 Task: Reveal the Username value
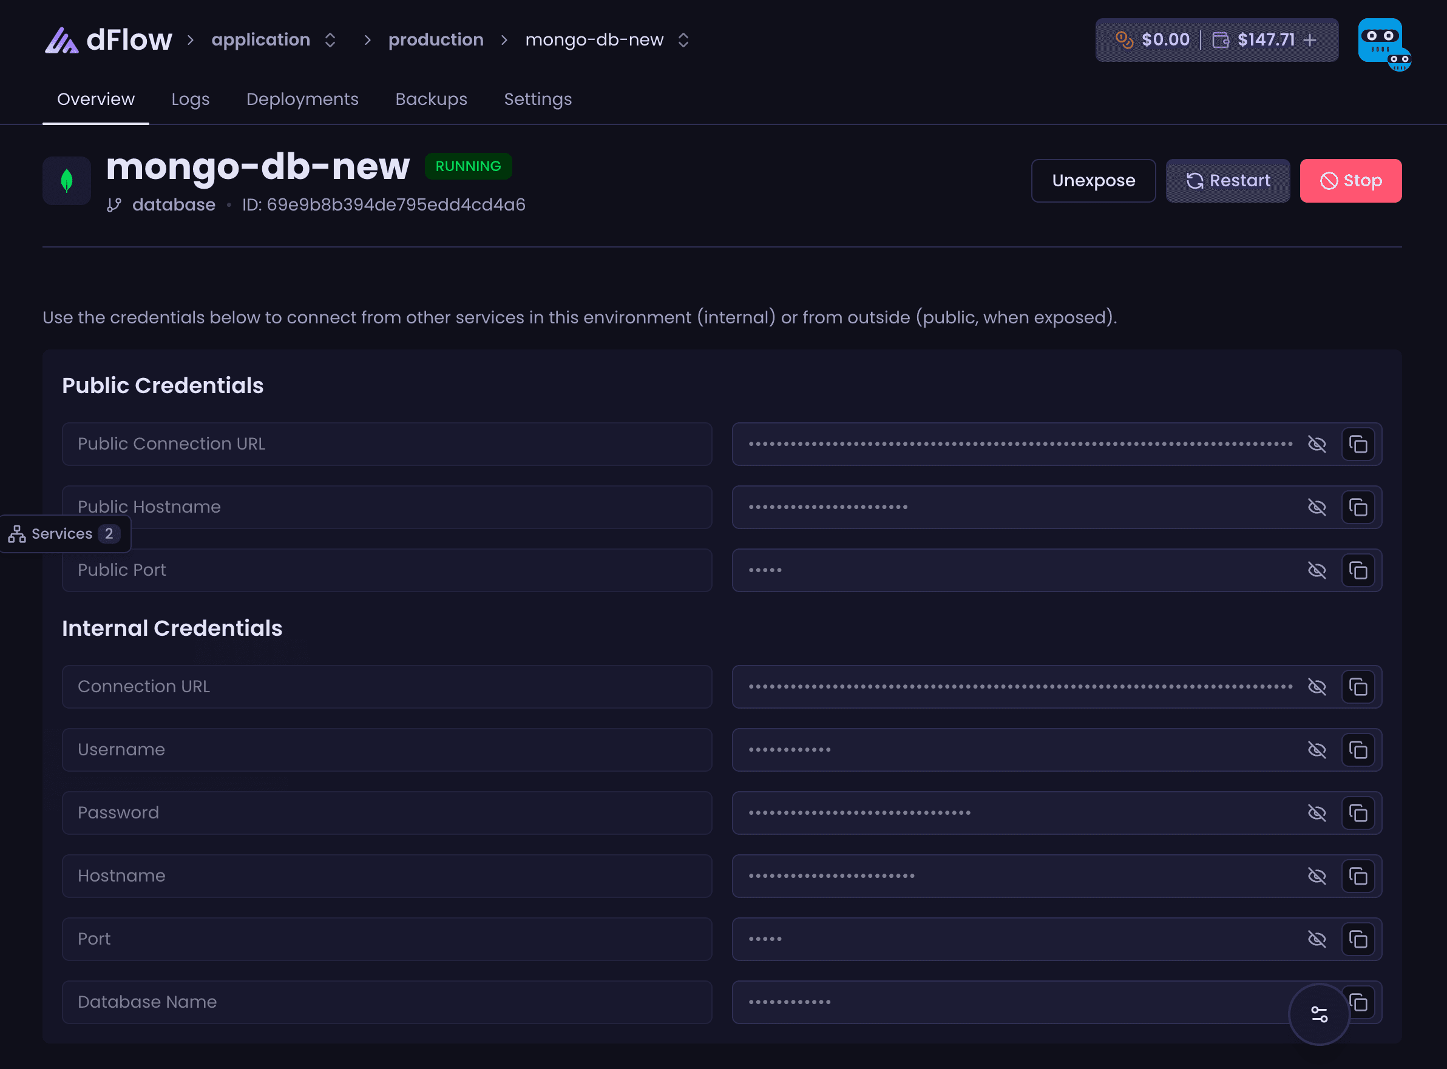1317,750
